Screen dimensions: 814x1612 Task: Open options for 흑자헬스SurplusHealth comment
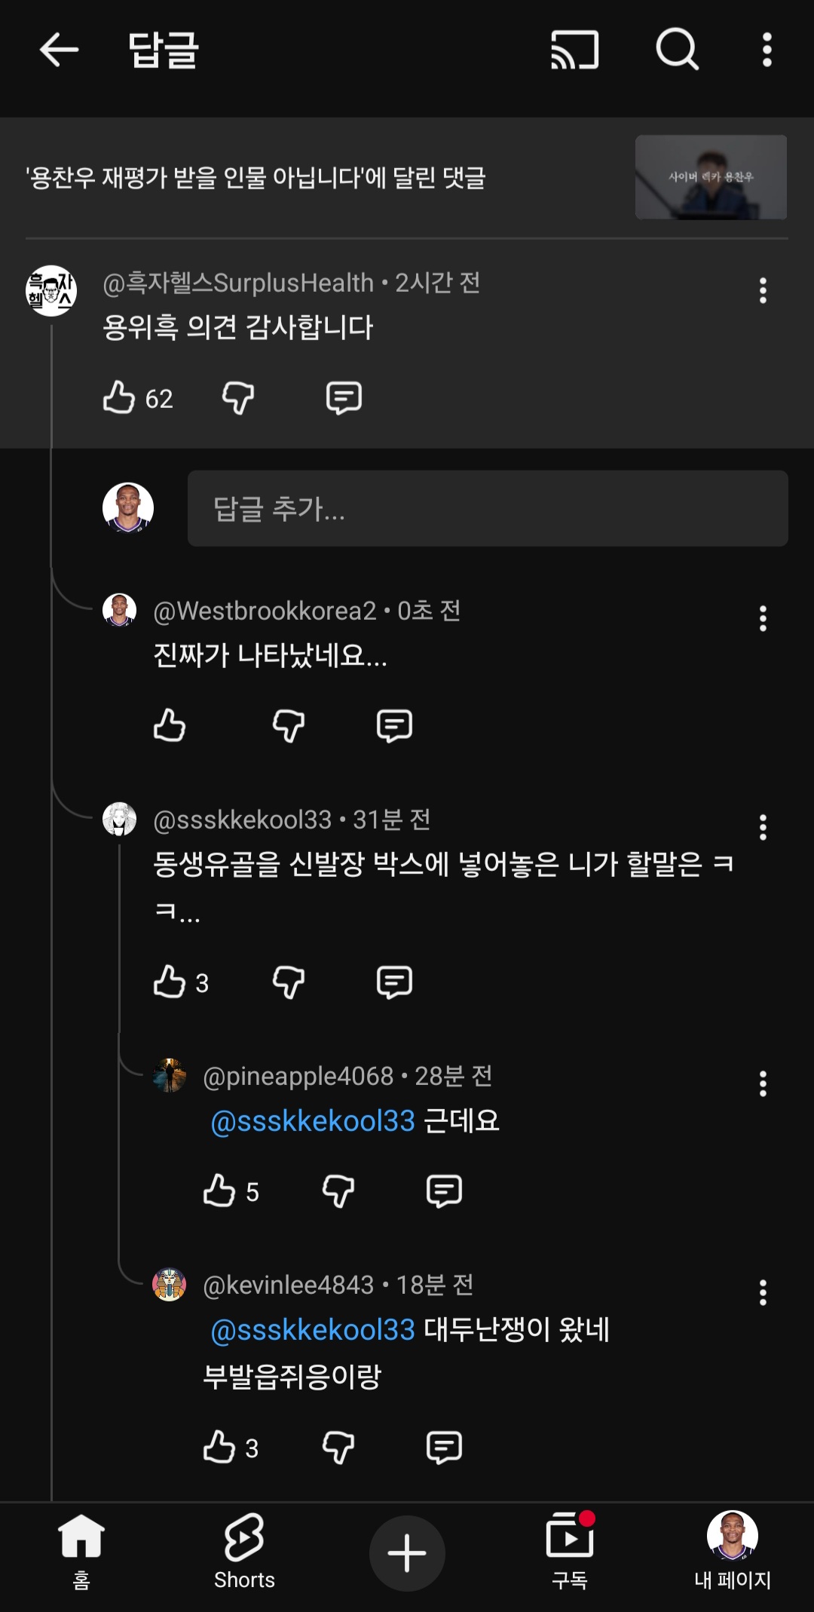[x=763, y=290]
